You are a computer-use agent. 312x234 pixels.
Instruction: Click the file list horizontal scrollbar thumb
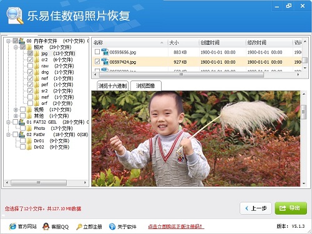(x=182, y=74)
